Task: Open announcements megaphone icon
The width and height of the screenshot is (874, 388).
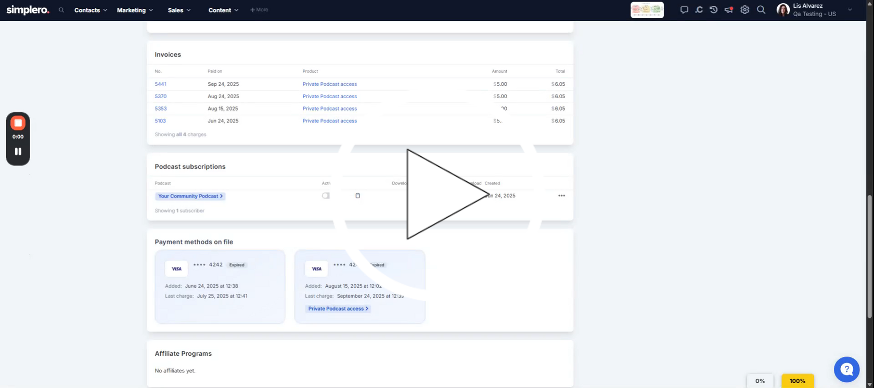Action: pyautogui.click(x=729, y=10)
